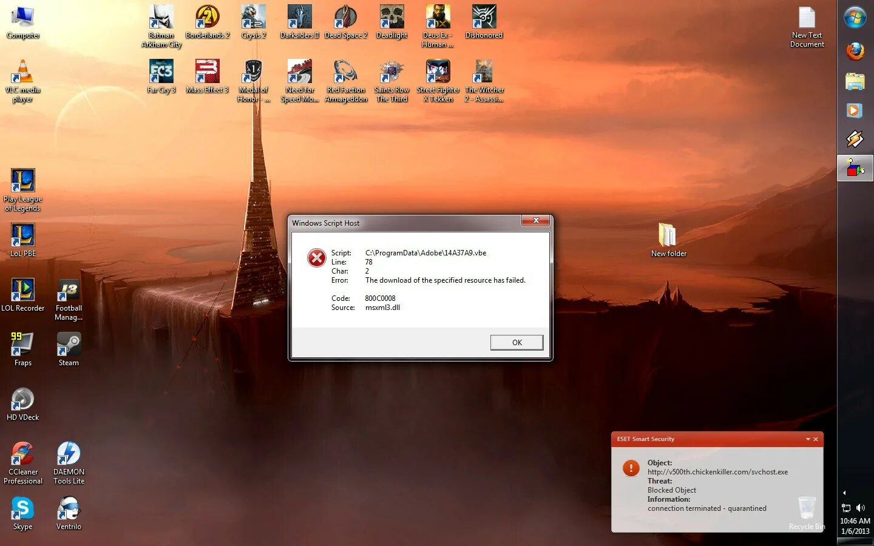Click the Medal of Honor icon

254,81
